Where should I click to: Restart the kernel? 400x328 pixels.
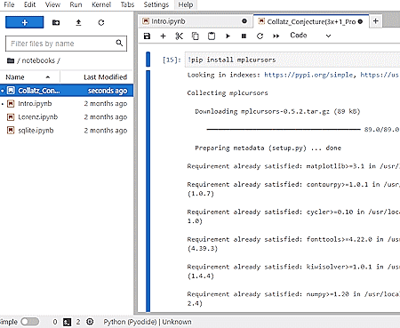(x=260, y=36)
